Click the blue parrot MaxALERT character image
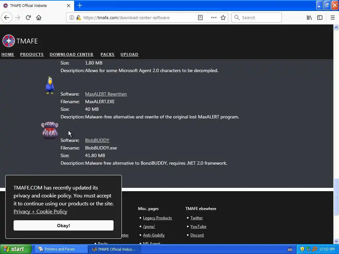 [x=50, y=85]
